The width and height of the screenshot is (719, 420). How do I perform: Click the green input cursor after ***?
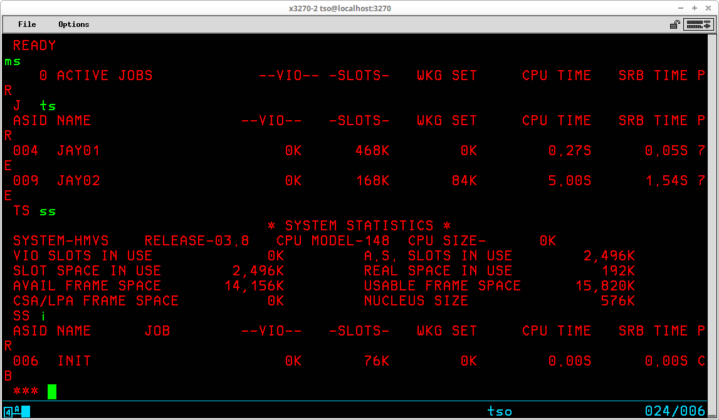coord(52,392)
